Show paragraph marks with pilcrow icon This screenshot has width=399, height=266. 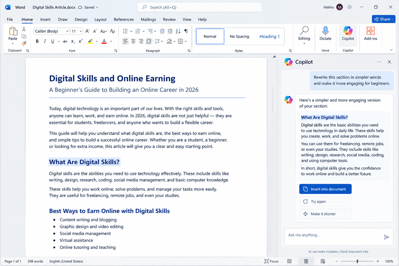pyautogui.click(x=186, y=31)
